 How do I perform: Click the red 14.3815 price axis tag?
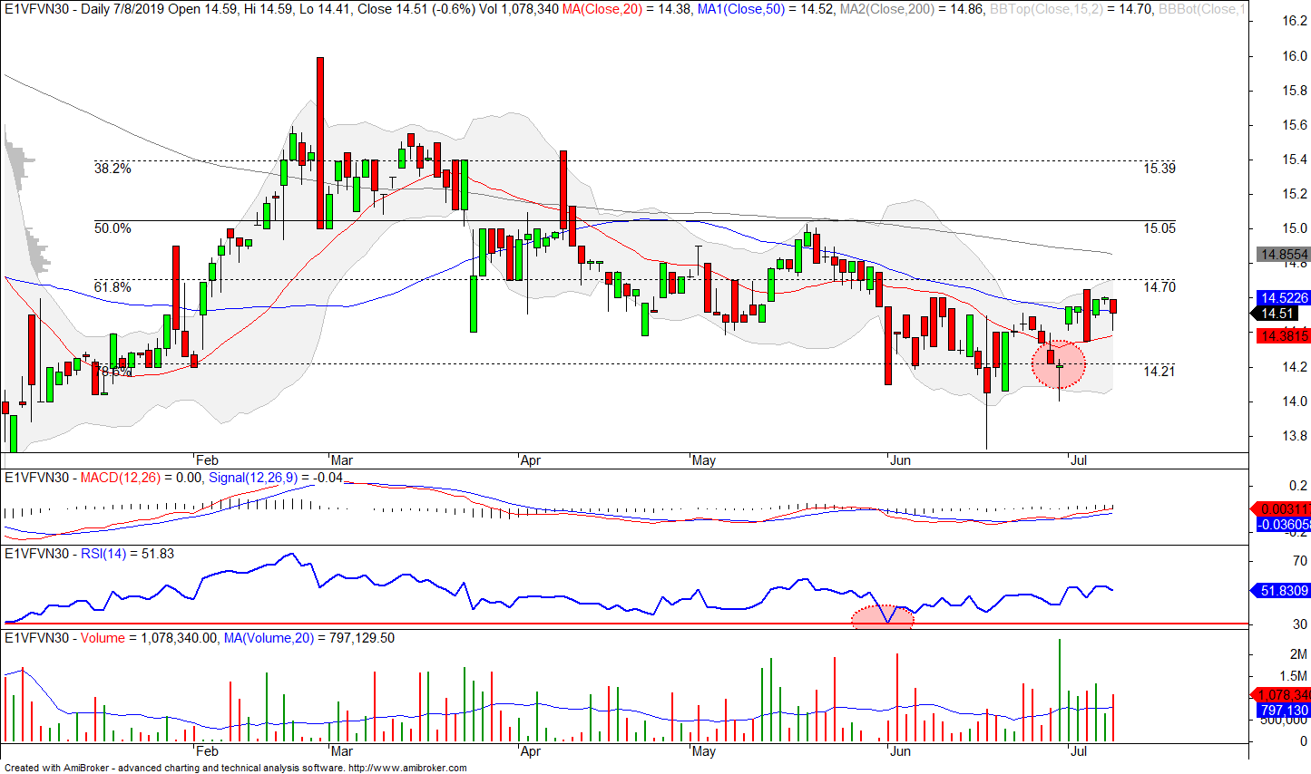coord(1283,336)
